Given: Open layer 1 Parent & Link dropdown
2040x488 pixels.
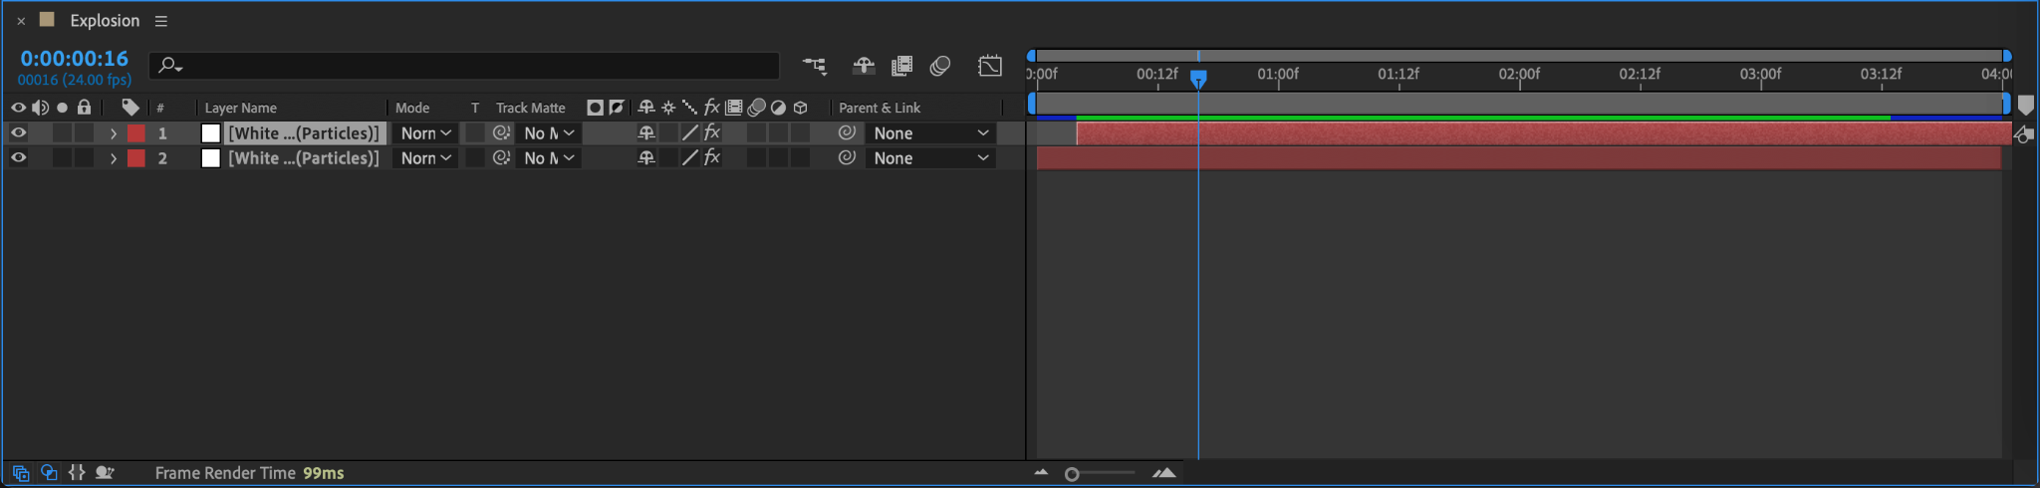Looking at the screenshot, I should click(930, 133).
